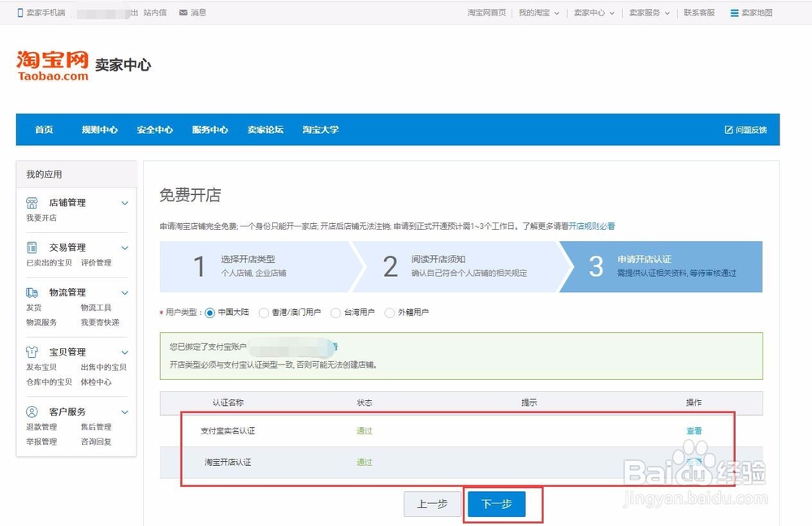This screenshot has width=812, height=526.
Task: Open the 服务中心 nav tab
Action: [209, 129]
